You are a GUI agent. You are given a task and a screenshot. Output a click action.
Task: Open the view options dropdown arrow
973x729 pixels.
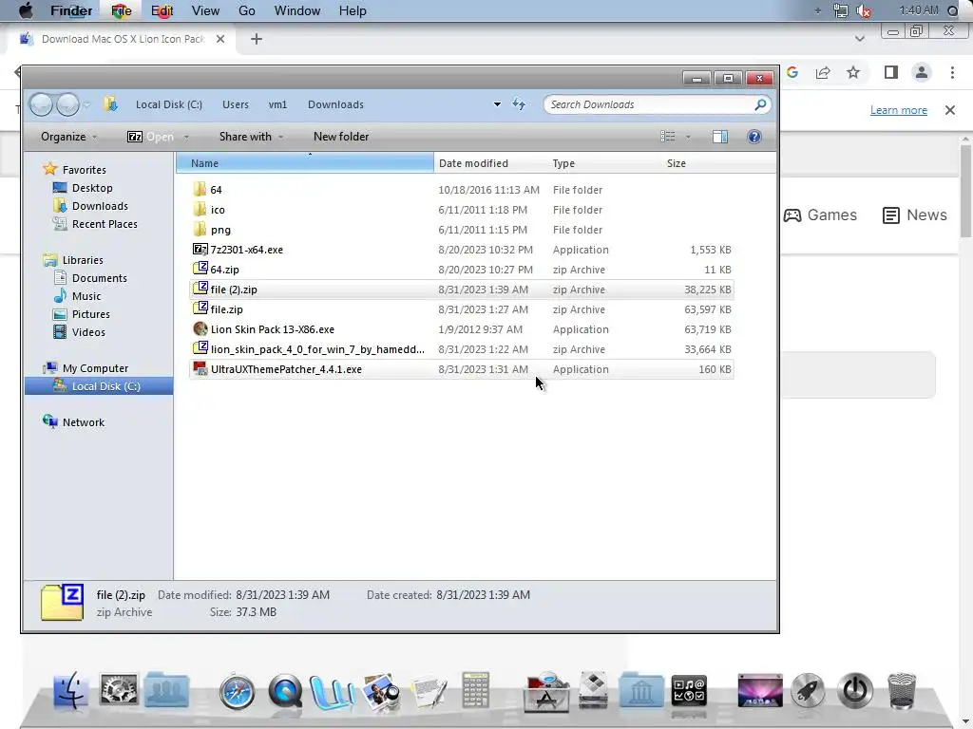tap(688, 137)
